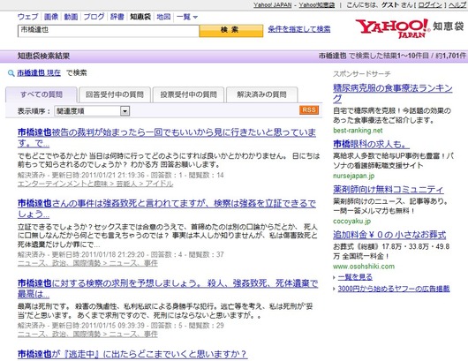Select the 動画 search tab

71,17
